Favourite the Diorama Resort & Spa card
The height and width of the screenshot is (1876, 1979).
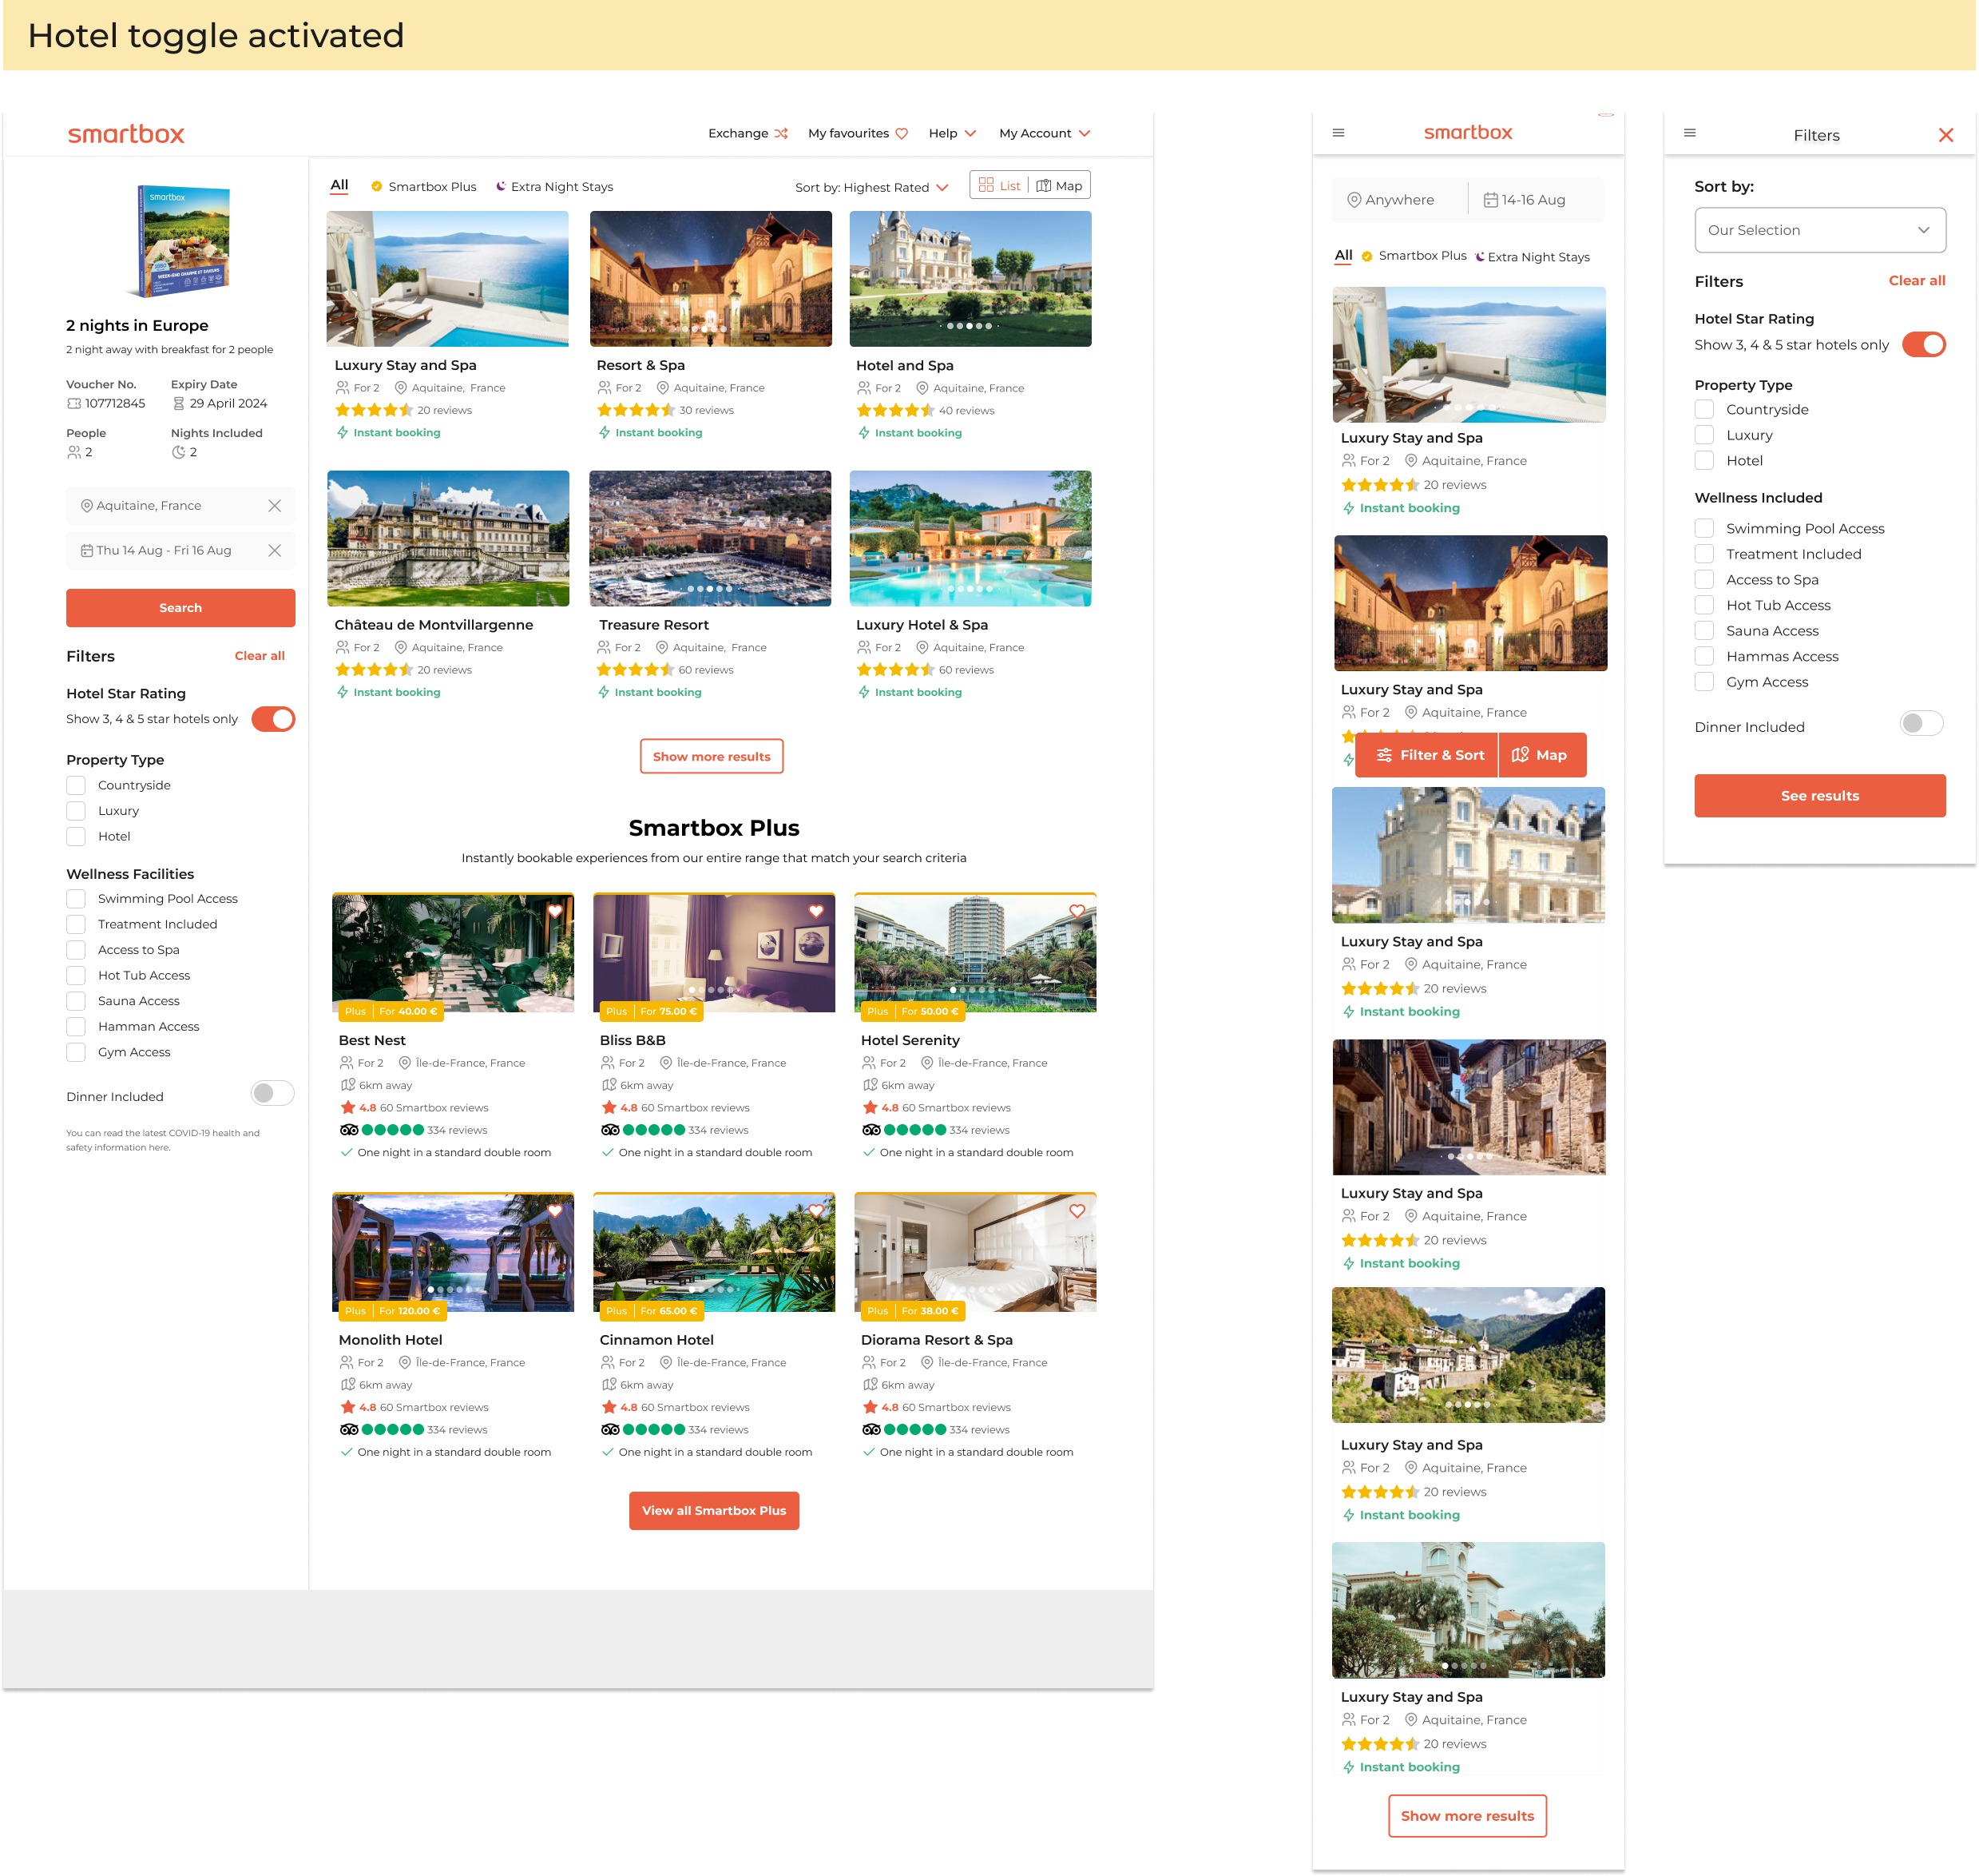point(1077,1211)
